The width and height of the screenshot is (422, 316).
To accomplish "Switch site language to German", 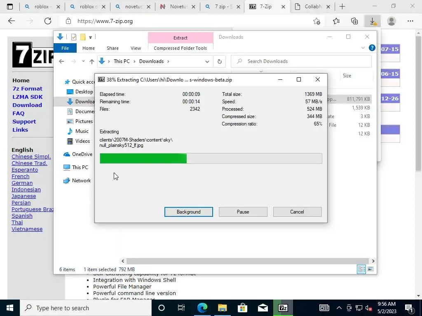I will click(22, 183).
